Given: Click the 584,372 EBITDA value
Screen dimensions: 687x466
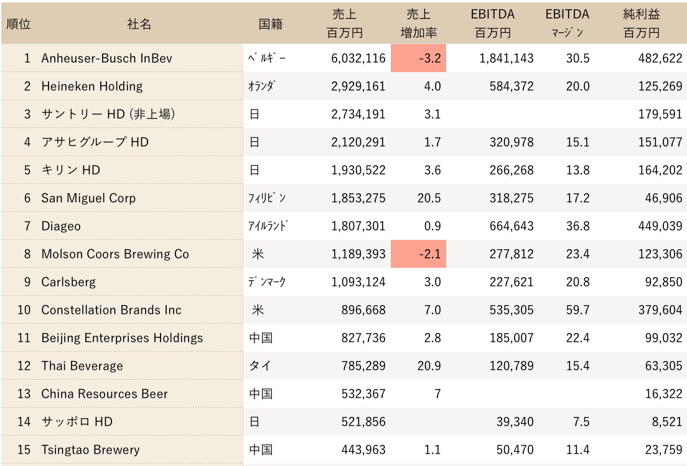Looking at the screenshot, I should pos(512,86).
